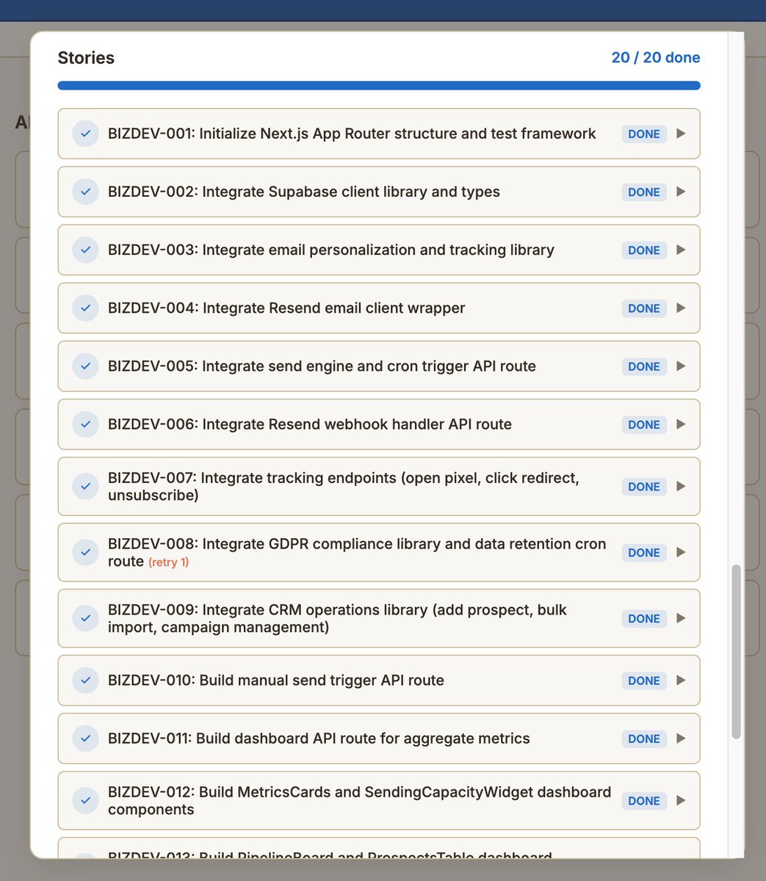
Task: Expand BIZDEV-001 story with the arrow
Action: 681,134
